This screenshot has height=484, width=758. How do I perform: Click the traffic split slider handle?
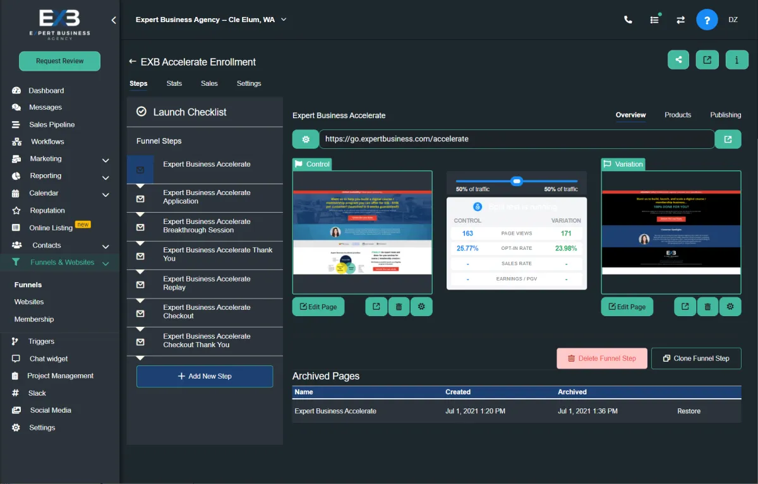tap(517, 181)
